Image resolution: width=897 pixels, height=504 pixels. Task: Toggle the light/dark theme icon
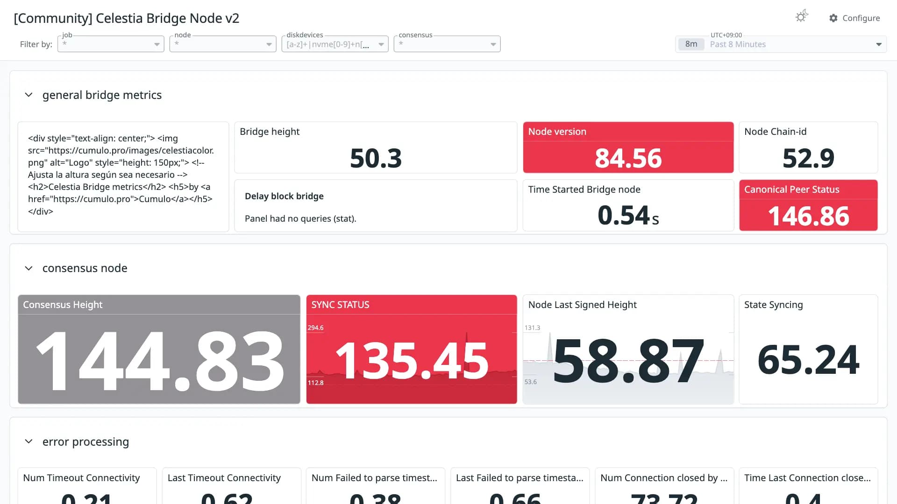pyautogui.click(x=802, y=17)
